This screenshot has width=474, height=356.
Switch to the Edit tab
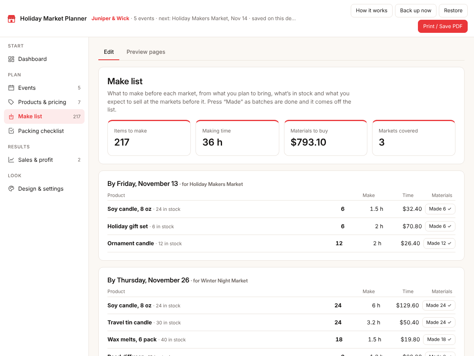(109, 52)
